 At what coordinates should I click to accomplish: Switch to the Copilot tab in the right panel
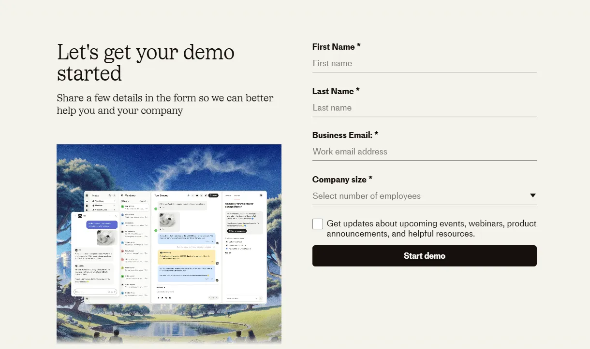[237, 195]
